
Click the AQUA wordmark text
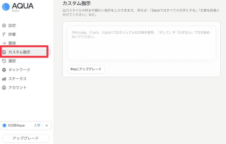(x=23, y=6)
